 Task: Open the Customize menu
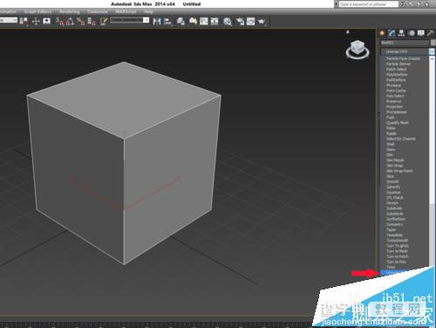click(x=98, y=11)
